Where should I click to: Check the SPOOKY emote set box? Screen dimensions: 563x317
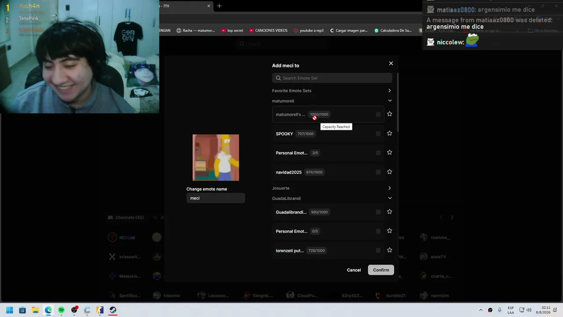click(378, 134)
